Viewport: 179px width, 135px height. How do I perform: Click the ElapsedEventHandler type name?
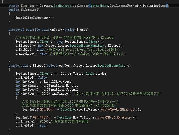click(x=86, y=46)
